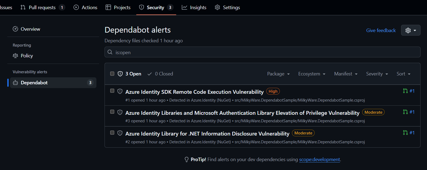Click '#2 opened 1 hour ago' detail text

(x=145, y=142)
